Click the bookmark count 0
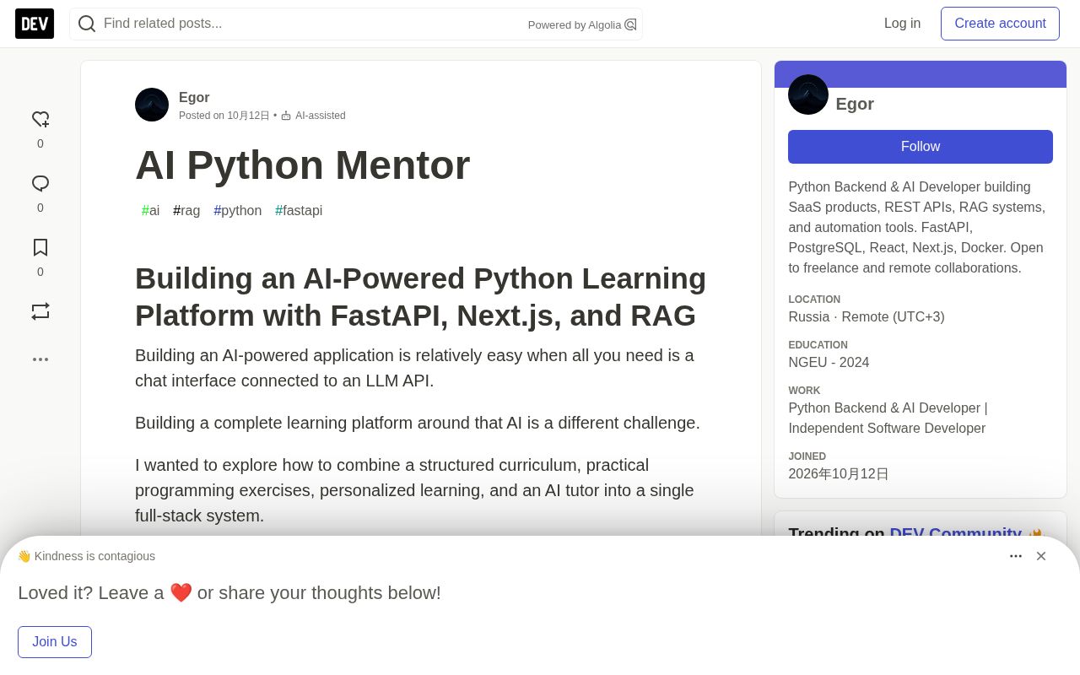The width and height of the screenshot is (1080, 675). pyautogui.click(x=40, y=272)
